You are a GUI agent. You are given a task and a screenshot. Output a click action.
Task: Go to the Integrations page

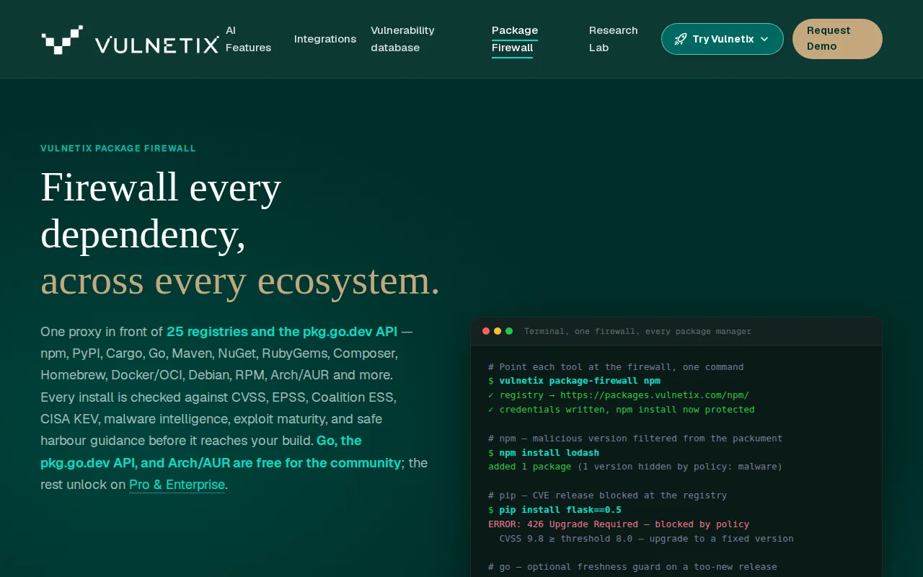point(325,39)
